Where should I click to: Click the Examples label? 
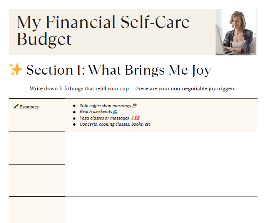29,107
